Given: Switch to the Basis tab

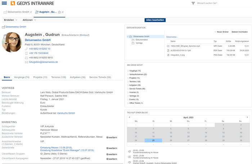Looking at the screenshot, I should coord(7,77).
